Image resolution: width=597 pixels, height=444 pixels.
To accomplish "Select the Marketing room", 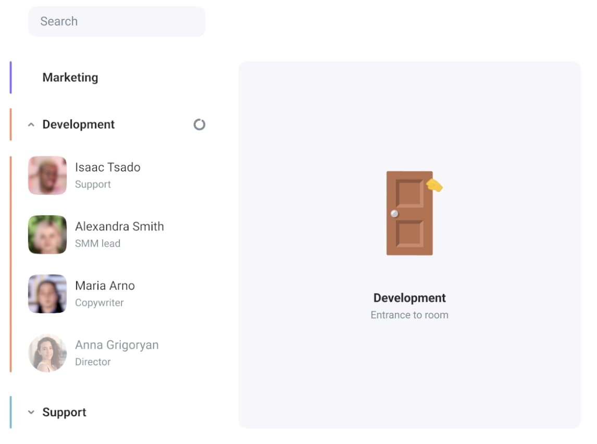I will (70, 77).
